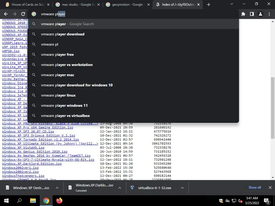Click the address bar with 'vmware player'
Screen dimensions: 275x206
coord(133,14)
